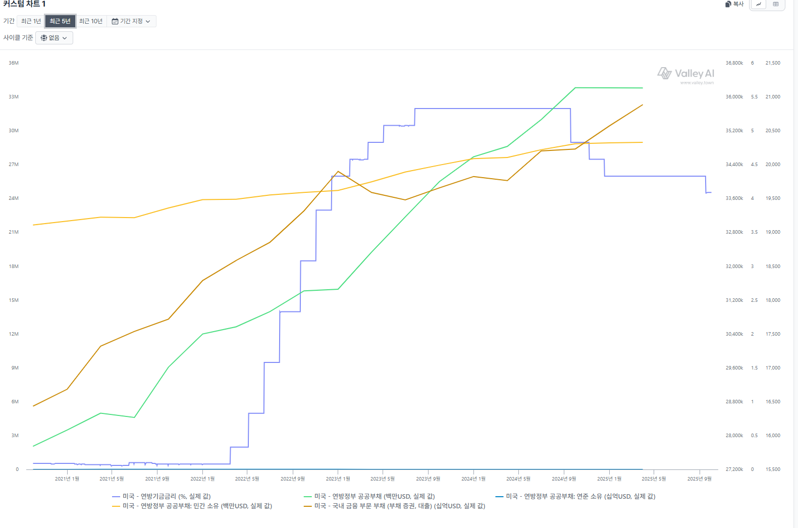This screenshot has height=528, width=798.
Task: Click the 18,500 right axis value
Action: tap(773, 267)
